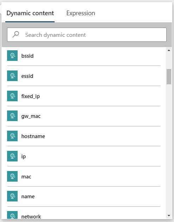
Task: Add the fixed_ip field
Action: click(84, 96)
